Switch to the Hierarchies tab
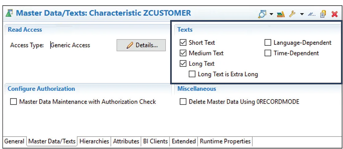The image size is (343, 149). pyautogui.click(x=94, y=141)
